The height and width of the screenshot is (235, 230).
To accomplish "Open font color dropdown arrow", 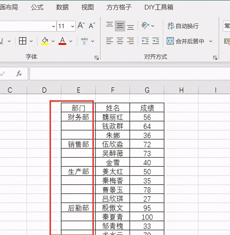I will 71,41.
